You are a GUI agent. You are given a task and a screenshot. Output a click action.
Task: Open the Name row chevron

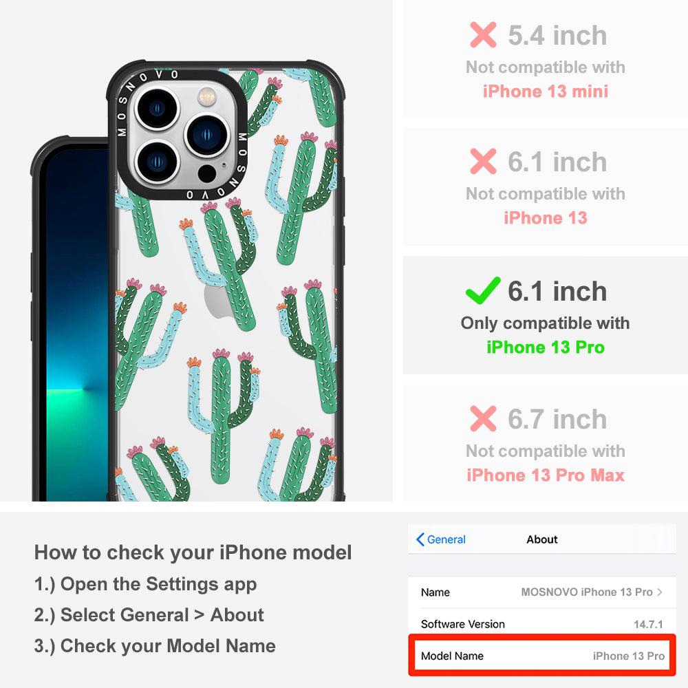point(660,592)
